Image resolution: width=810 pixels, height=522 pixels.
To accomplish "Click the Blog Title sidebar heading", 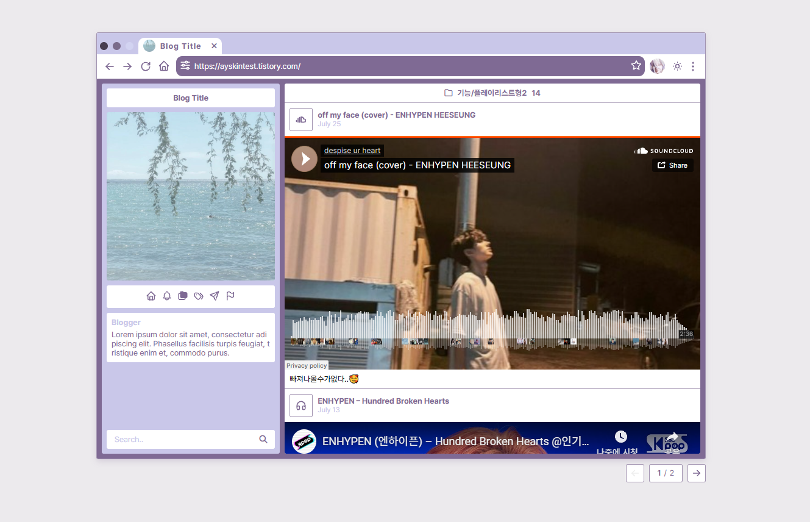I will 191,98.
